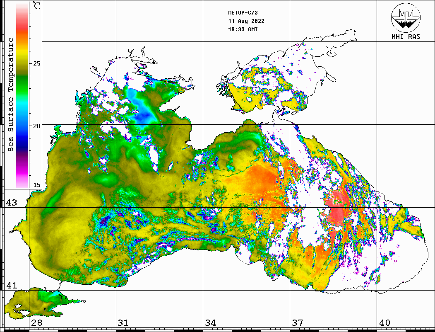
Task: Click the °C unit label
Action: tap(36, 5)
